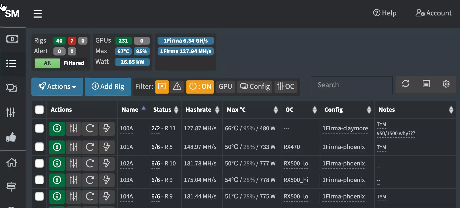
Task: Toggle the OC filter button
Action: click(286, 86)
